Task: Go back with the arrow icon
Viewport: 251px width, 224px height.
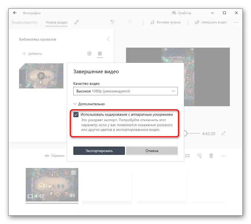Action: [x=15, y=13]
